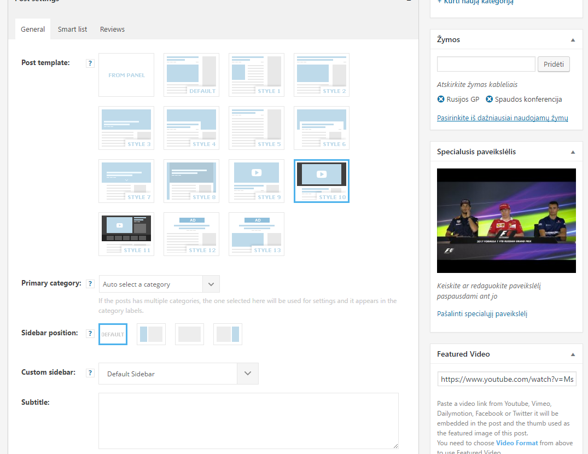Select the Style 4 post template
This screenshot has width=588, height=454.
click(191, 128)
